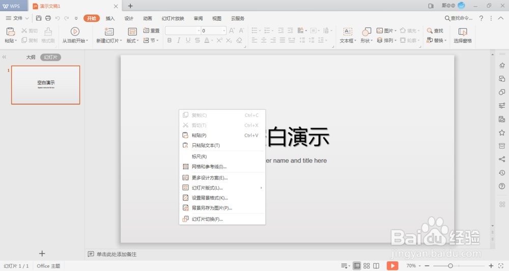Screen dimensions: 509x271
Task: Click the Clear formatting eraser icon
Action: [x=239, y=40]
